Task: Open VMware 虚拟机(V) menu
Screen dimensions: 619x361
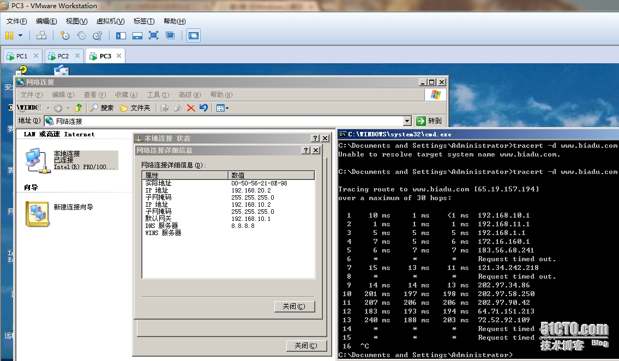Action: coord(111,21)
